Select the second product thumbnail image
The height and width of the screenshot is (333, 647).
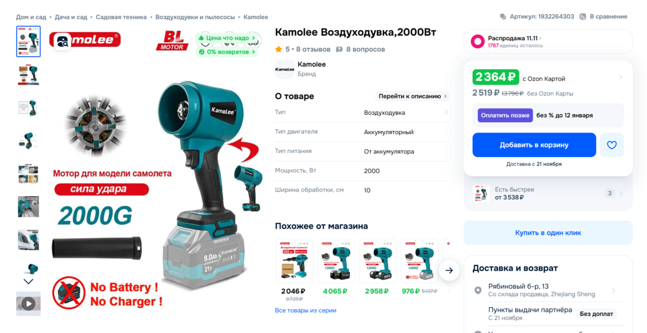tap(28, 75)
